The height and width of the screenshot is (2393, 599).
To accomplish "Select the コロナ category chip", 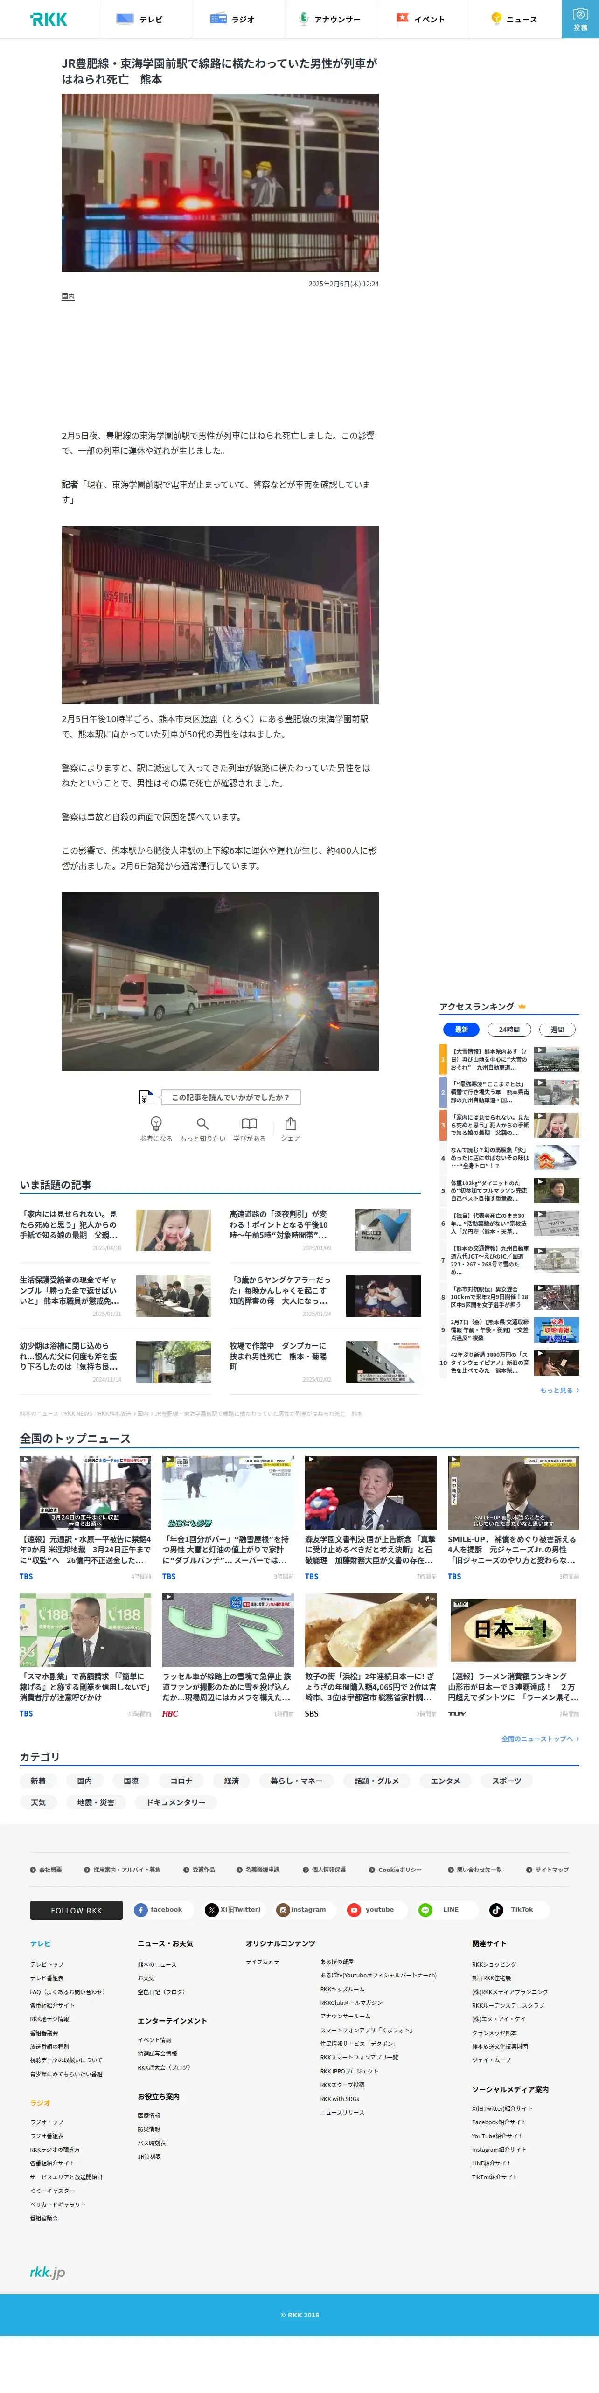I will [181, 1781].
